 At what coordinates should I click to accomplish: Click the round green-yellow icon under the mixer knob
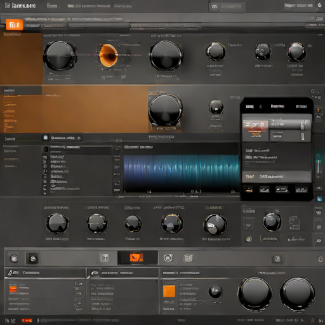point(249,239)
